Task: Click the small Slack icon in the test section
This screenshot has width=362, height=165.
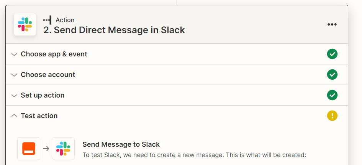Action: coord(63,149)
